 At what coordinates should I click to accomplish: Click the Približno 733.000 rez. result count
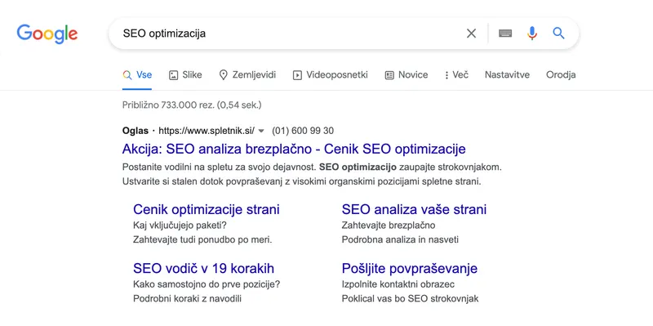point(192,105)
